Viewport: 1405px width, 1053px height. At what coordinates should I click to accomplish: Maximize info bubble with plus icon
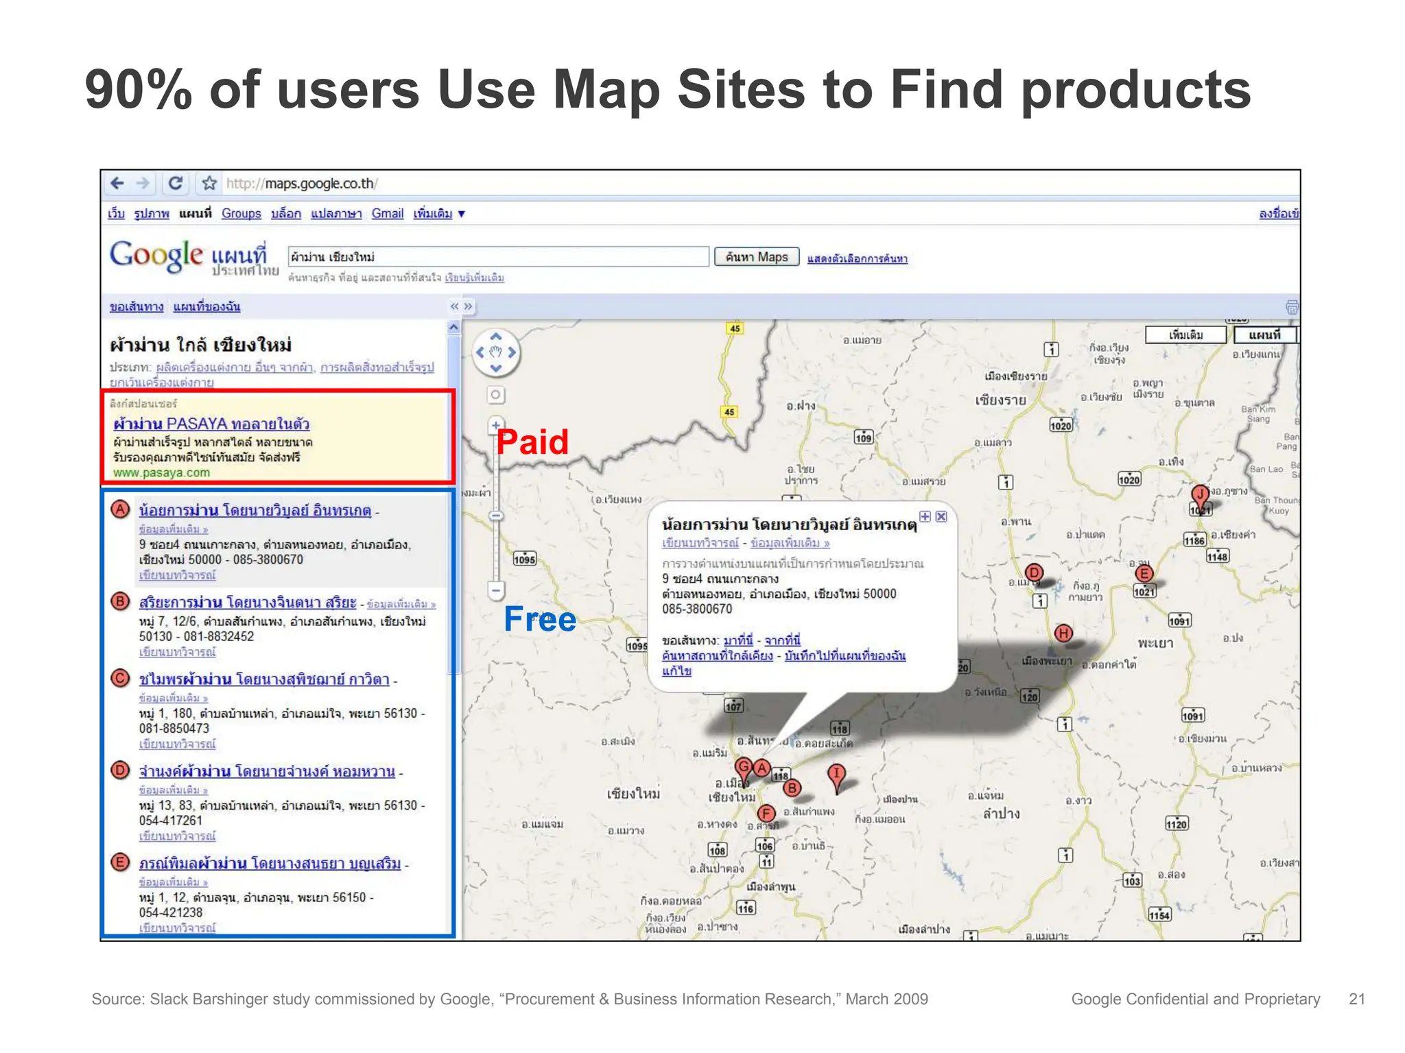925,517
